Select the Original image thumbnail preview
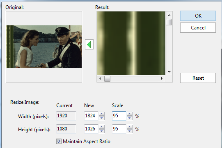The image size is (222, 148). [x=44, y=47]
